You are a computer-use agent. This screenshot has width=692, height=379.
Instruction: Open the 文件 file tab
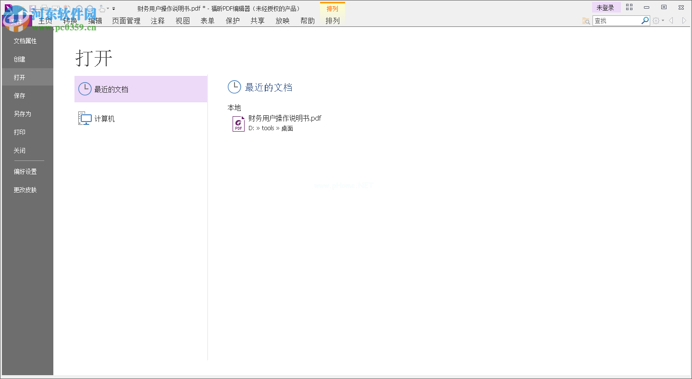(17, 21)
